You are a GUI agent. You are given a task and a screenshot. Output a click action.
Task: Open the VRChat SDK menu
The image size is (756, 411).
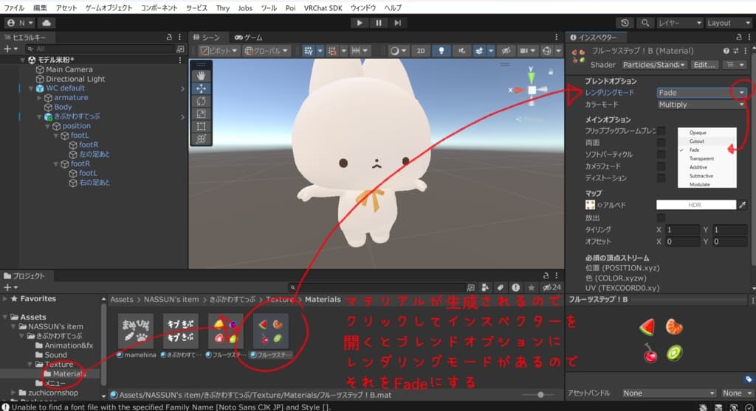tap(323, 7)
